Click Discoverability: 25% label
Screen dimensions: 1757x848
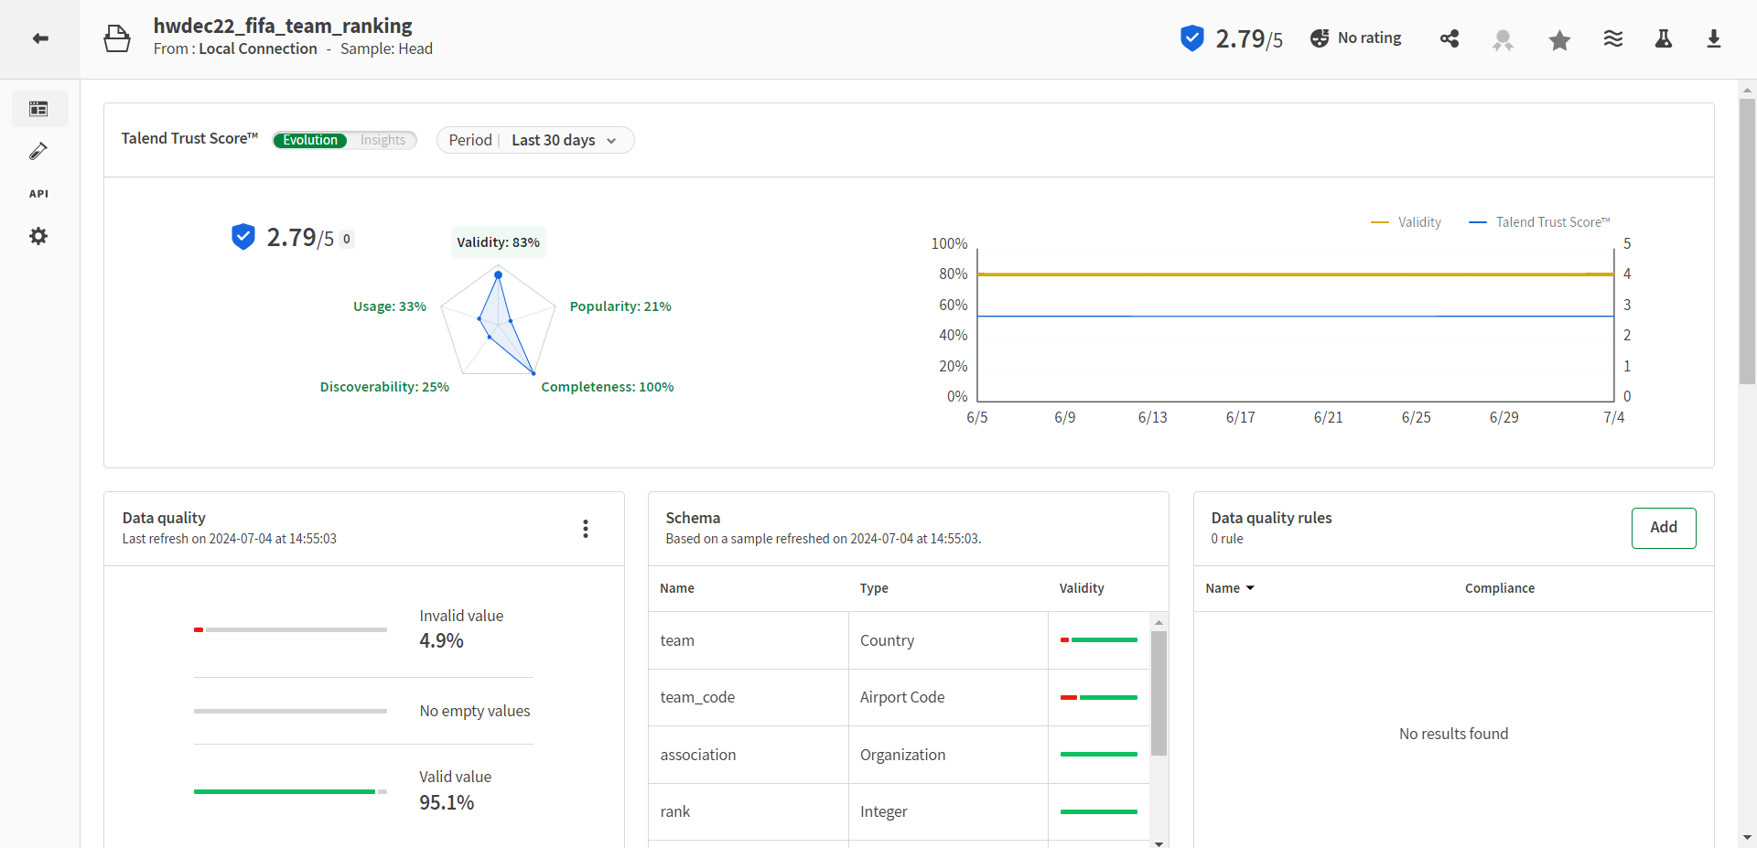384,387
